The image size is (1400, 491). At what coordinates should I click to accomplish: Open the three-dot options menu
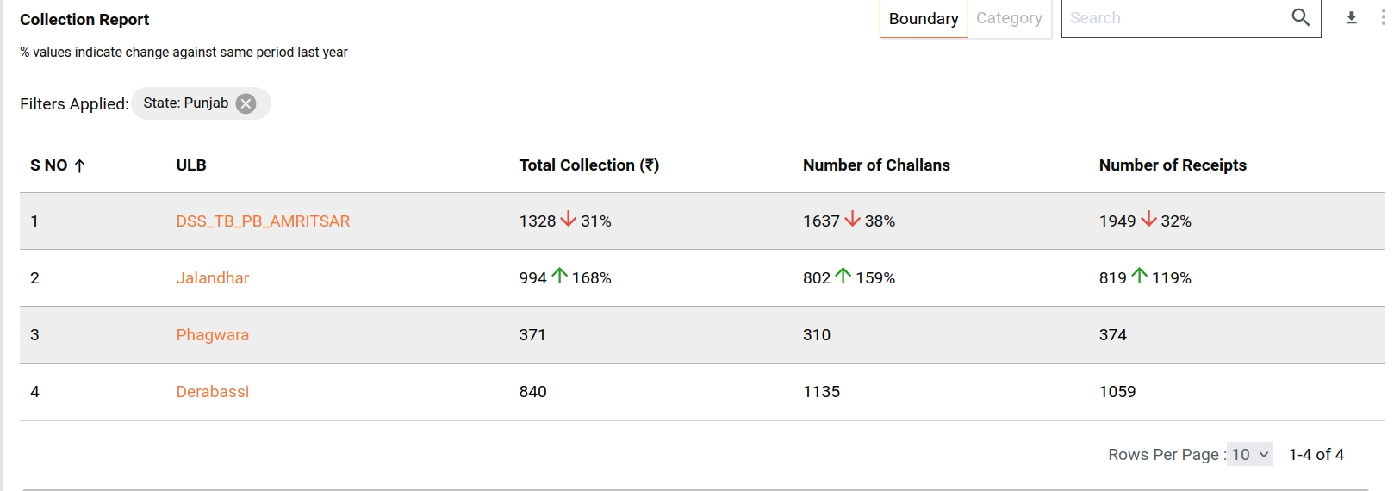[x=1383, y=18]
